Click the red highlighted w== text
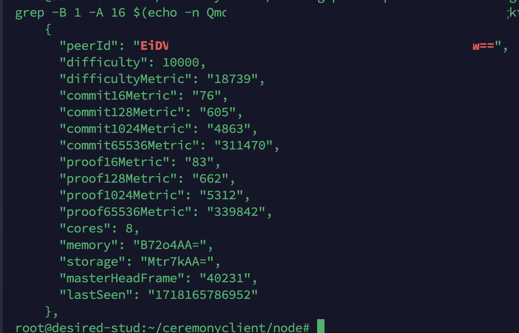The width and height of the screenshot is (519, 333). point(483,46)
